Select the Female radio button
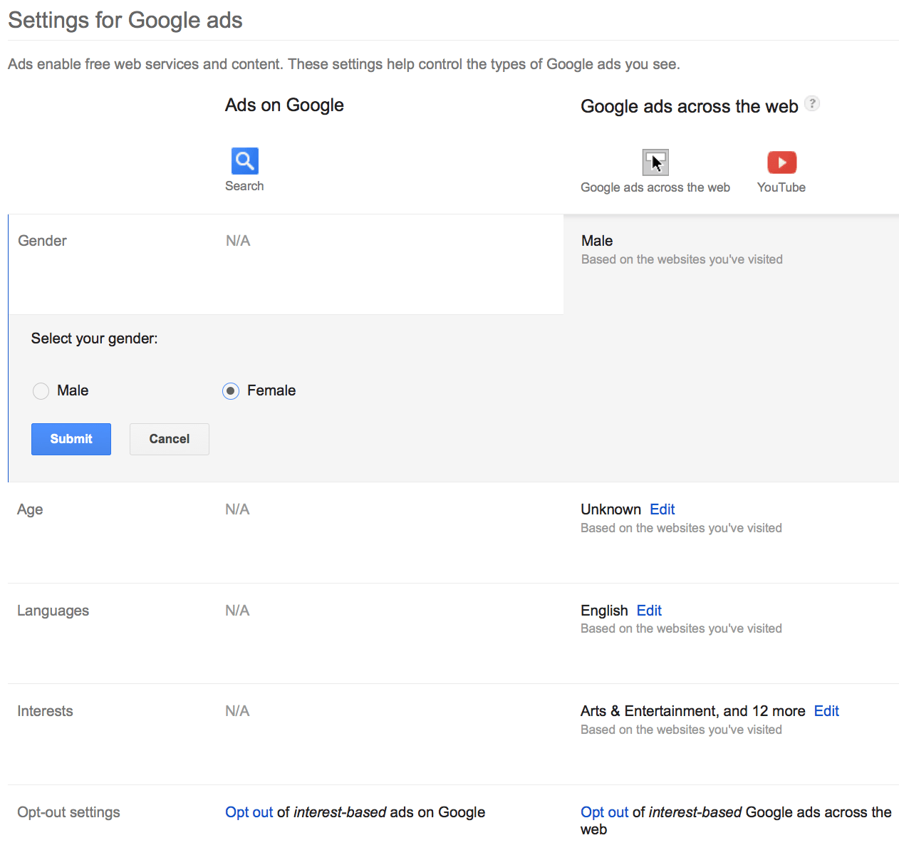This screenshot has width=899, height=855. pyautogui.click(x=231, y=391)
